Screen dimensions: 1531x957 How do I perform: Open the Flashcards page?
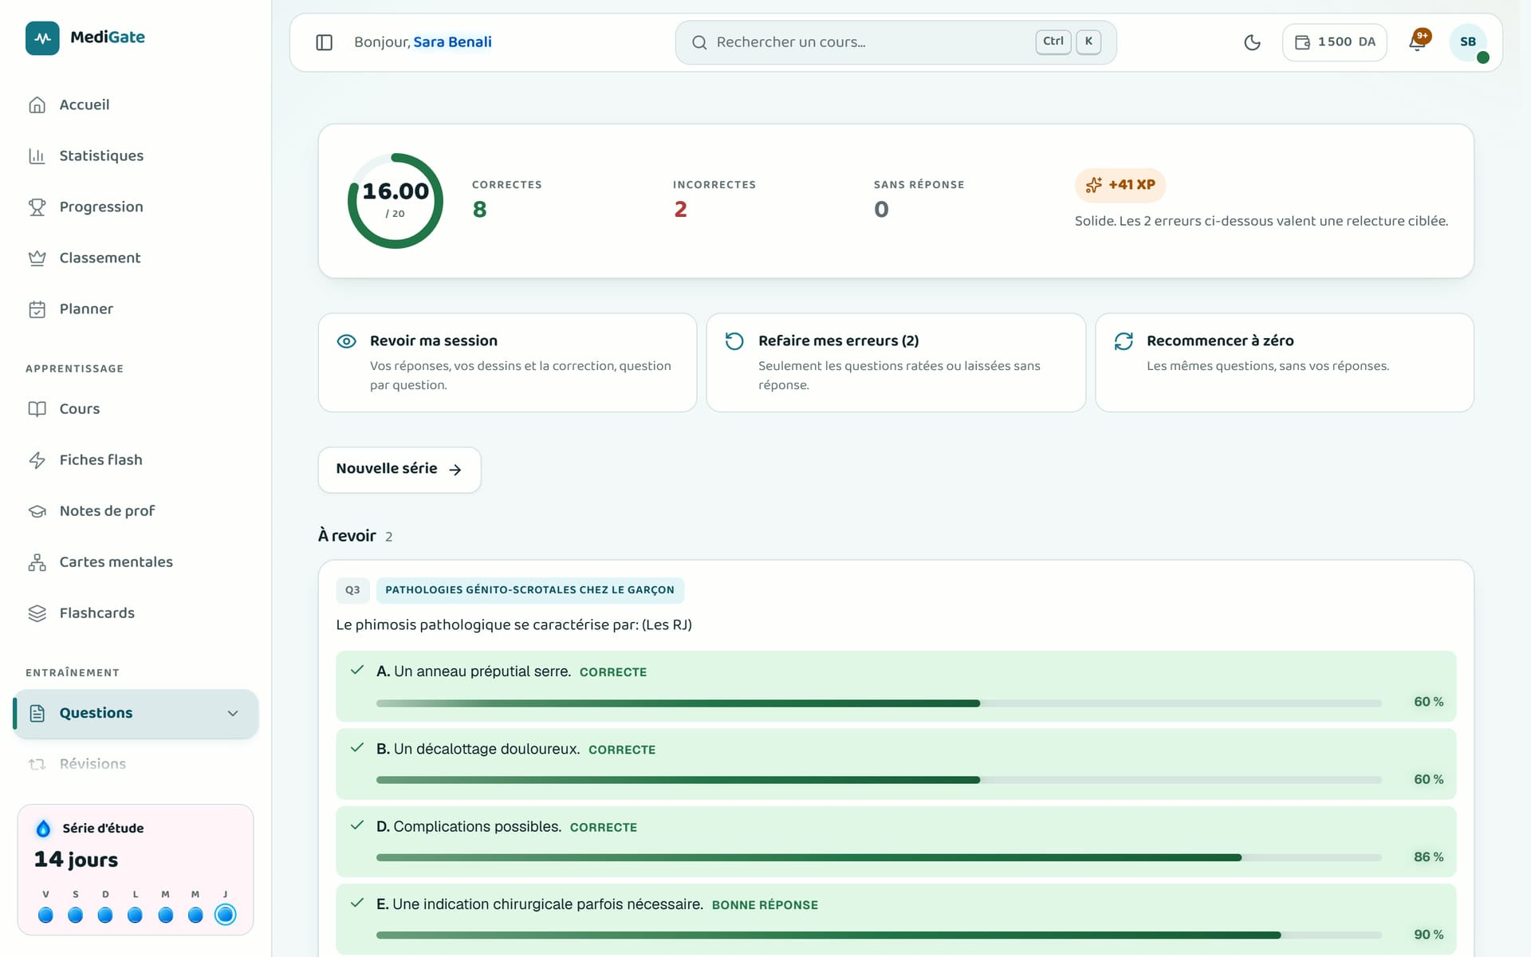136,612
